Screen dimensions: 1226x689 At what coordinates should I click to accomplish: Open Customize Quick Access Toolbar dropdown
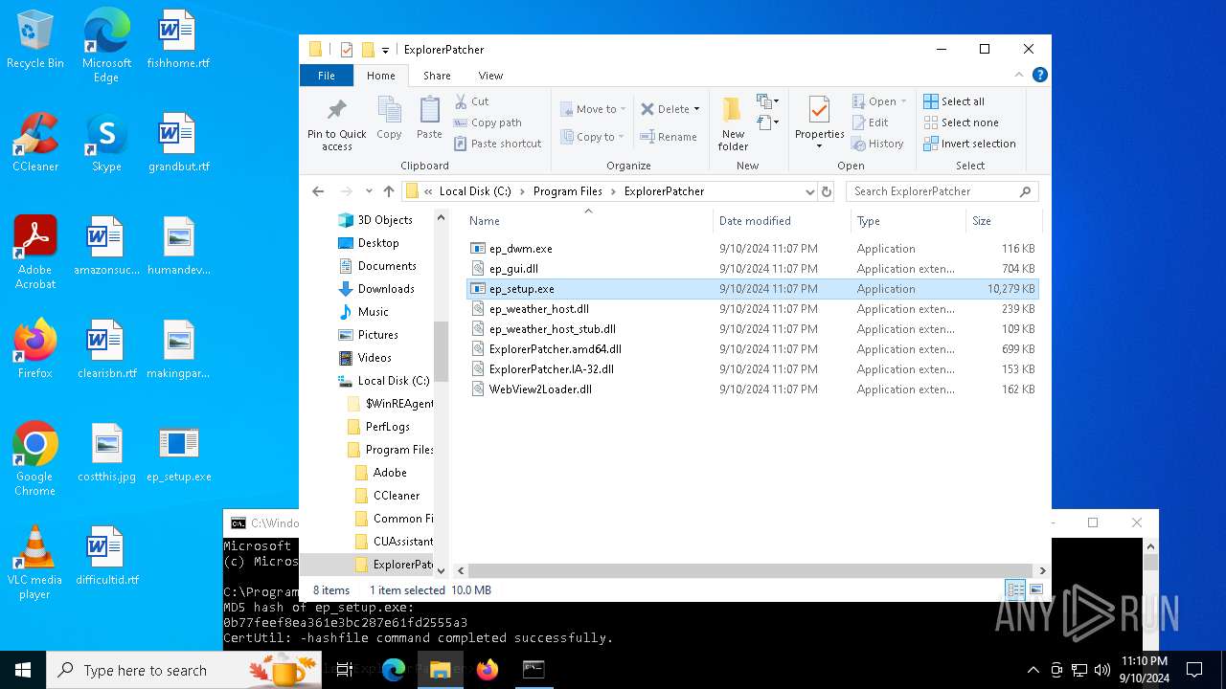pos(385,50)
